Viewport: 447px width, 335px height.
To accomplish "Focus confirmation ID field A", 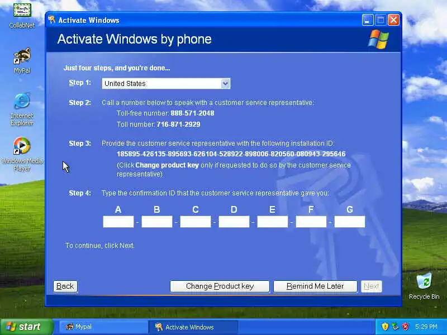I will pos(118,222).
